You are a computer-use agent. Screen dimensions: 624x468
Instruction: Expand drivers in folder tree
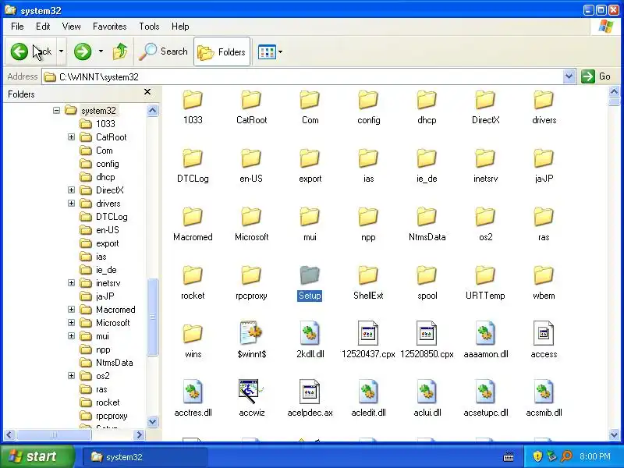(x=71, y=204)
